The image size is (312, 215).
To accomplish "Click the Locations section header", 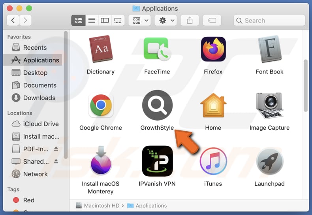I will (x=20, y=113).
